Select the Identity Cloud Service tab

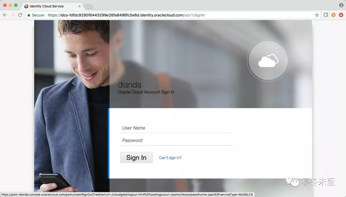[52, 6]
